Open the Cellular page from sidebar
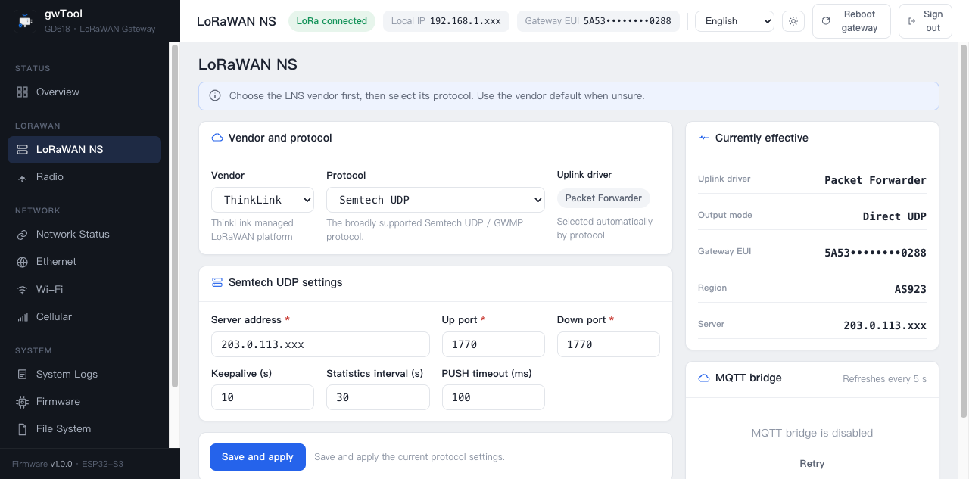 click(x=84, y=316)
